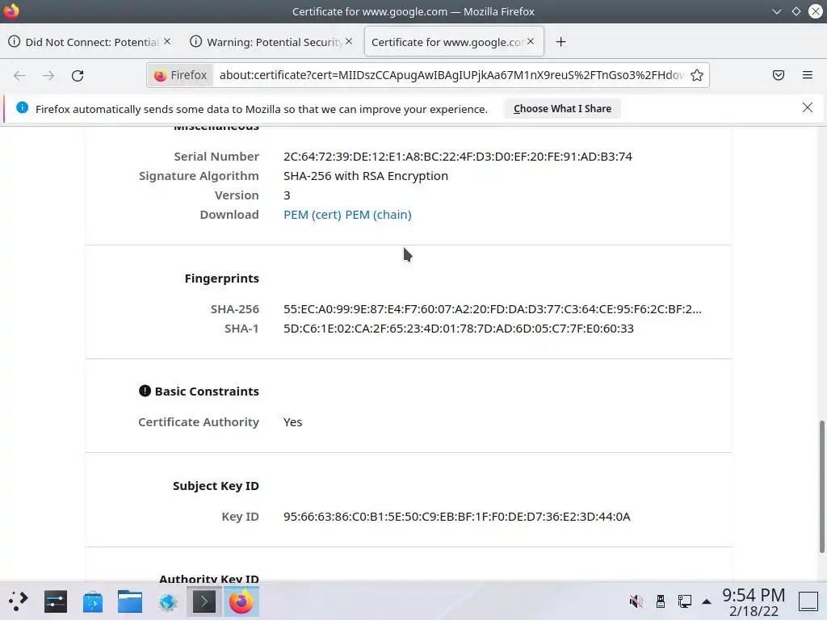Click Firefox logo in title bar
This screenshot has height=620, width=827.
click(x=11, y=10)
